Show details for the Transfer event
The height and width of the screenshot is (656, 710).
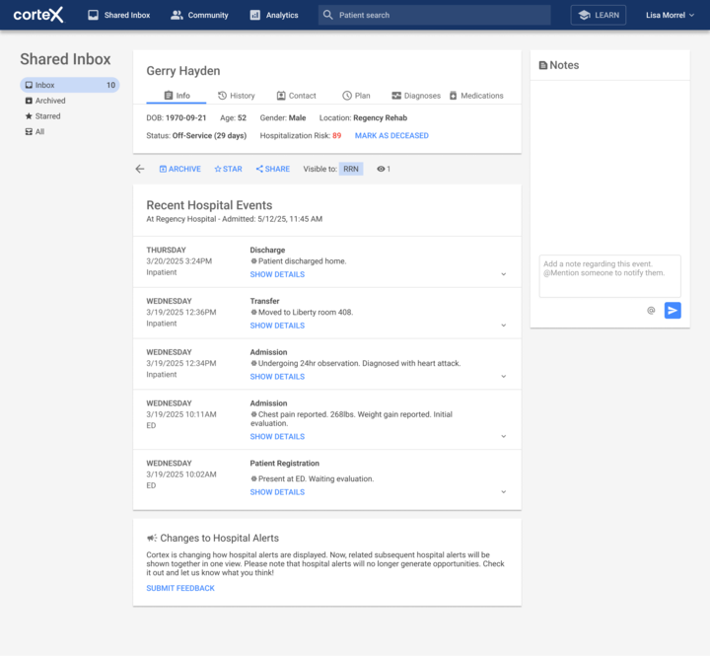point(277,326)
